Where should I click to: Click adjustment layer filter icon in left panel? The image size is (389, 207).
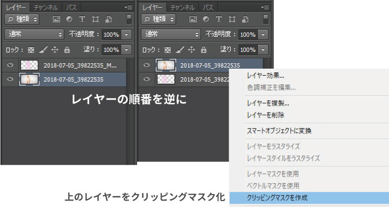click(x=69, y=19)
